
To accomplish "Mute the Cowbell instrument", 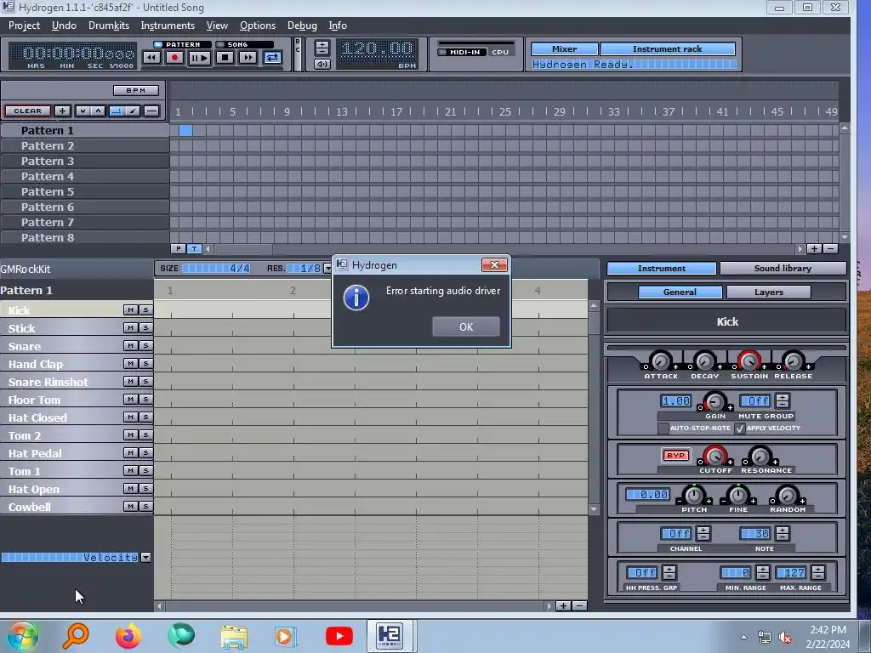I will click(x=130, y=506).
